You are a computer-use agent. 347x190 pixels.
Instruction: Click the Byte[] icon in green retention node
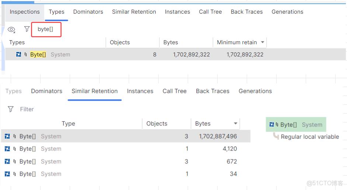pos(272,125)
